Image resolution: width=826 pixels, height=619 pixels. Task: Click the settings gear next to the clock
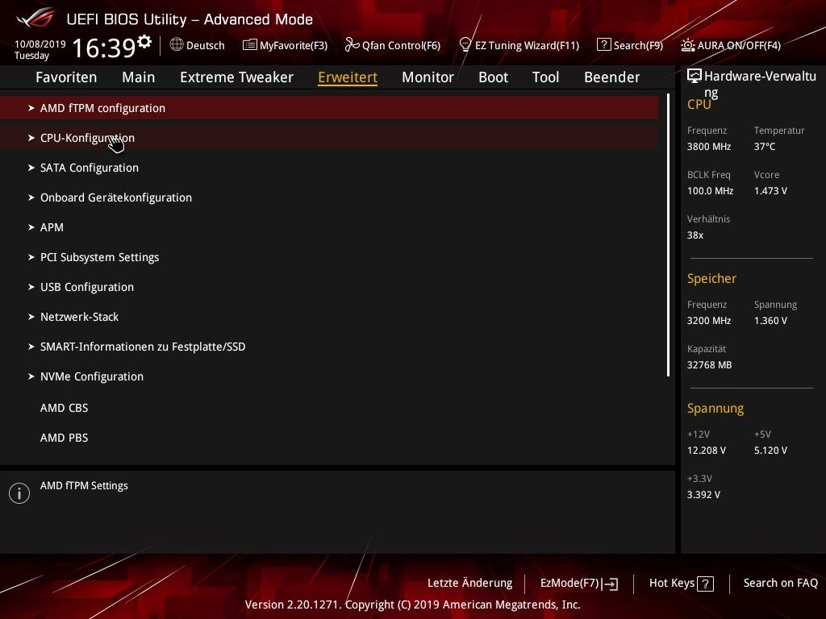pyautogui.click(x=144, y=42)
